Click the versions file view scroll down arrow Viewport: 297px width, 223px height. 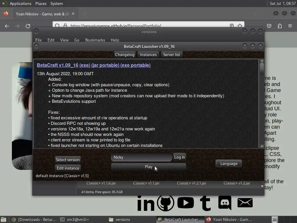coord(262,186)
